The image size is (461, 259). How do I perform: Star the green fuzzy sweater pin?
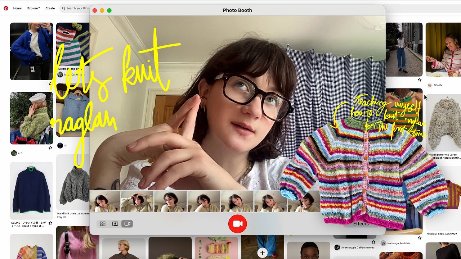50,147
